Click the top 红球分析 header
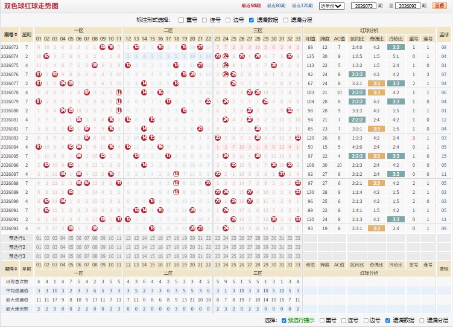 (369, 30)
